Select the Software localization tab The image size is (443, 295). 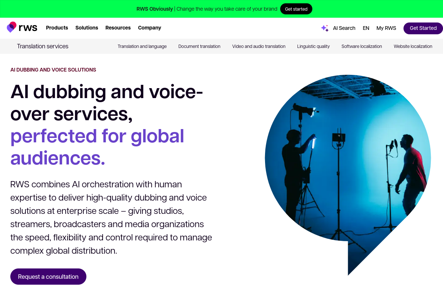362,46
